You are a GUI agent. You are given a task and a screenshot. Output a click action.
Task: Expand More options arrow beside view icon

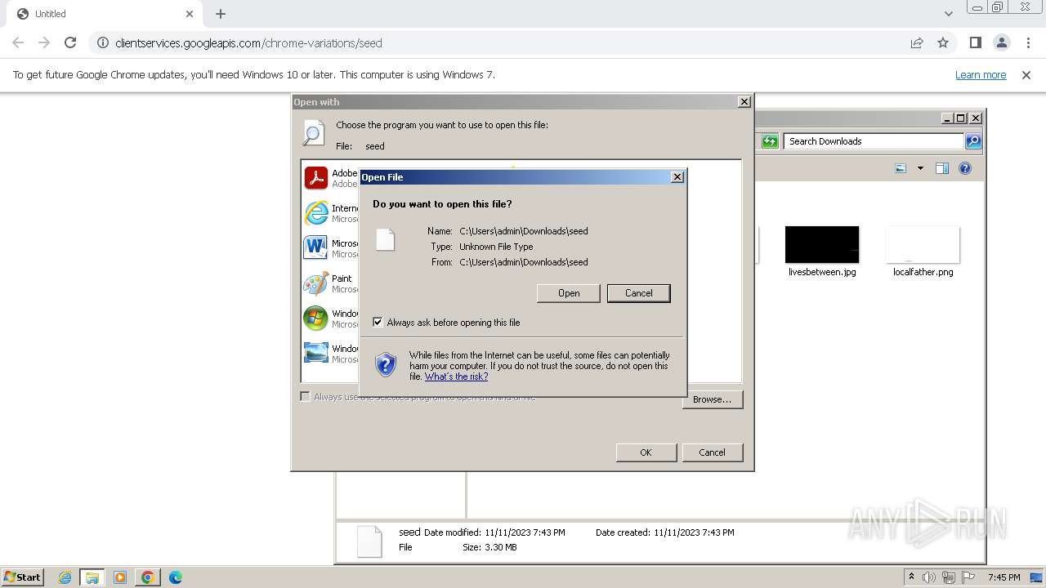tap(920, 168)
